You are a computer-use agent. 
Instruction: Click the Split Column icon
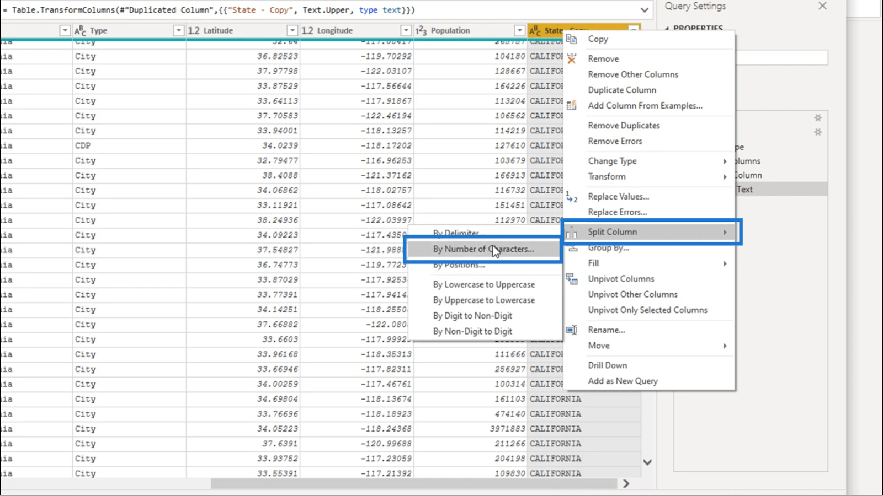click(572, 233)
